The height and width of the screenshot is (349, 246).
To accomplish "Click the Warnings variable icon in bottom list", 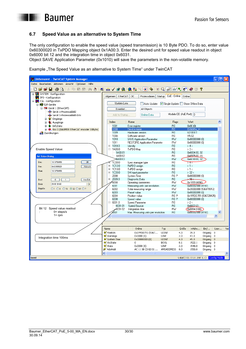I will click(x=105, y=236).
